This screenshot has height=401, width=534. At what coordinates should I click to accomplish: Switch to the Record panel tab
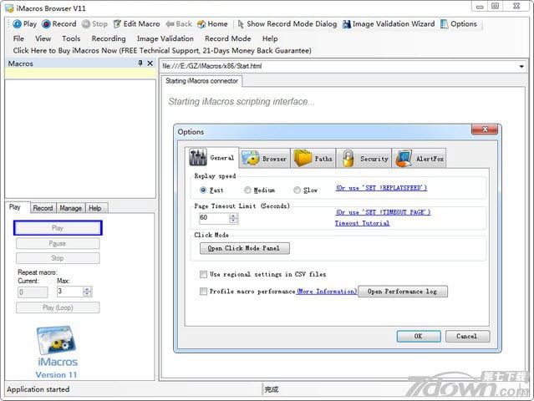click(x=43, y=208)
